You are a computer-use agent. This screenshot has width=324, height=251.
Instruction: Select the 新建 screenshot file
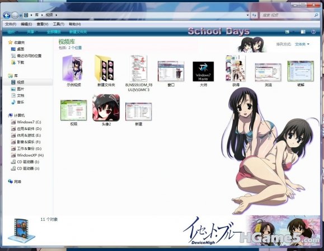138,114
